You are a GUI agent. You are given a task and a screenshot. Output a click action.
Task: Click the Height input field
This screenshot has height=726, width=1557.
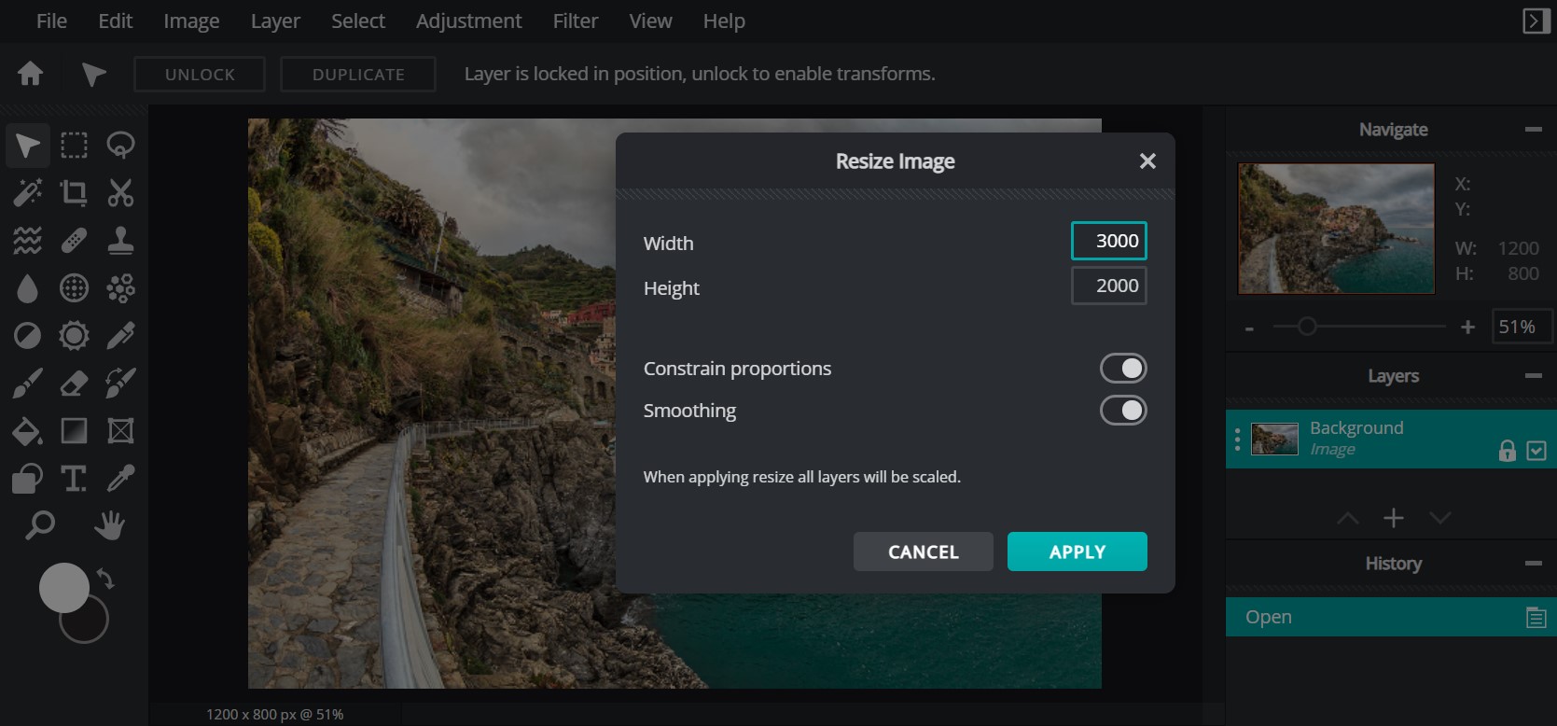point(1108,286)
